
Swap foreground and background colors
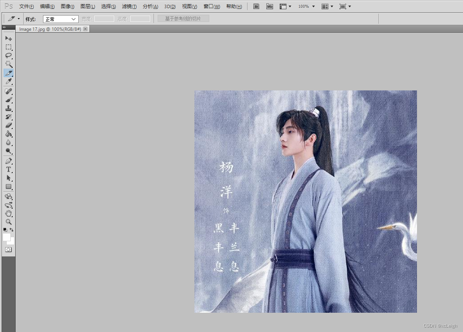[x=12, y=230]
